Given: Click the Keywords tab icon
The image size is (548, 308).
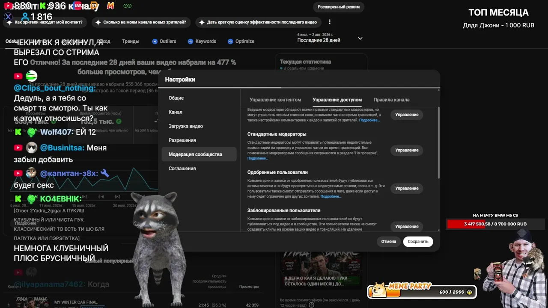Looking at the screenshot, I should click(191, 41).
